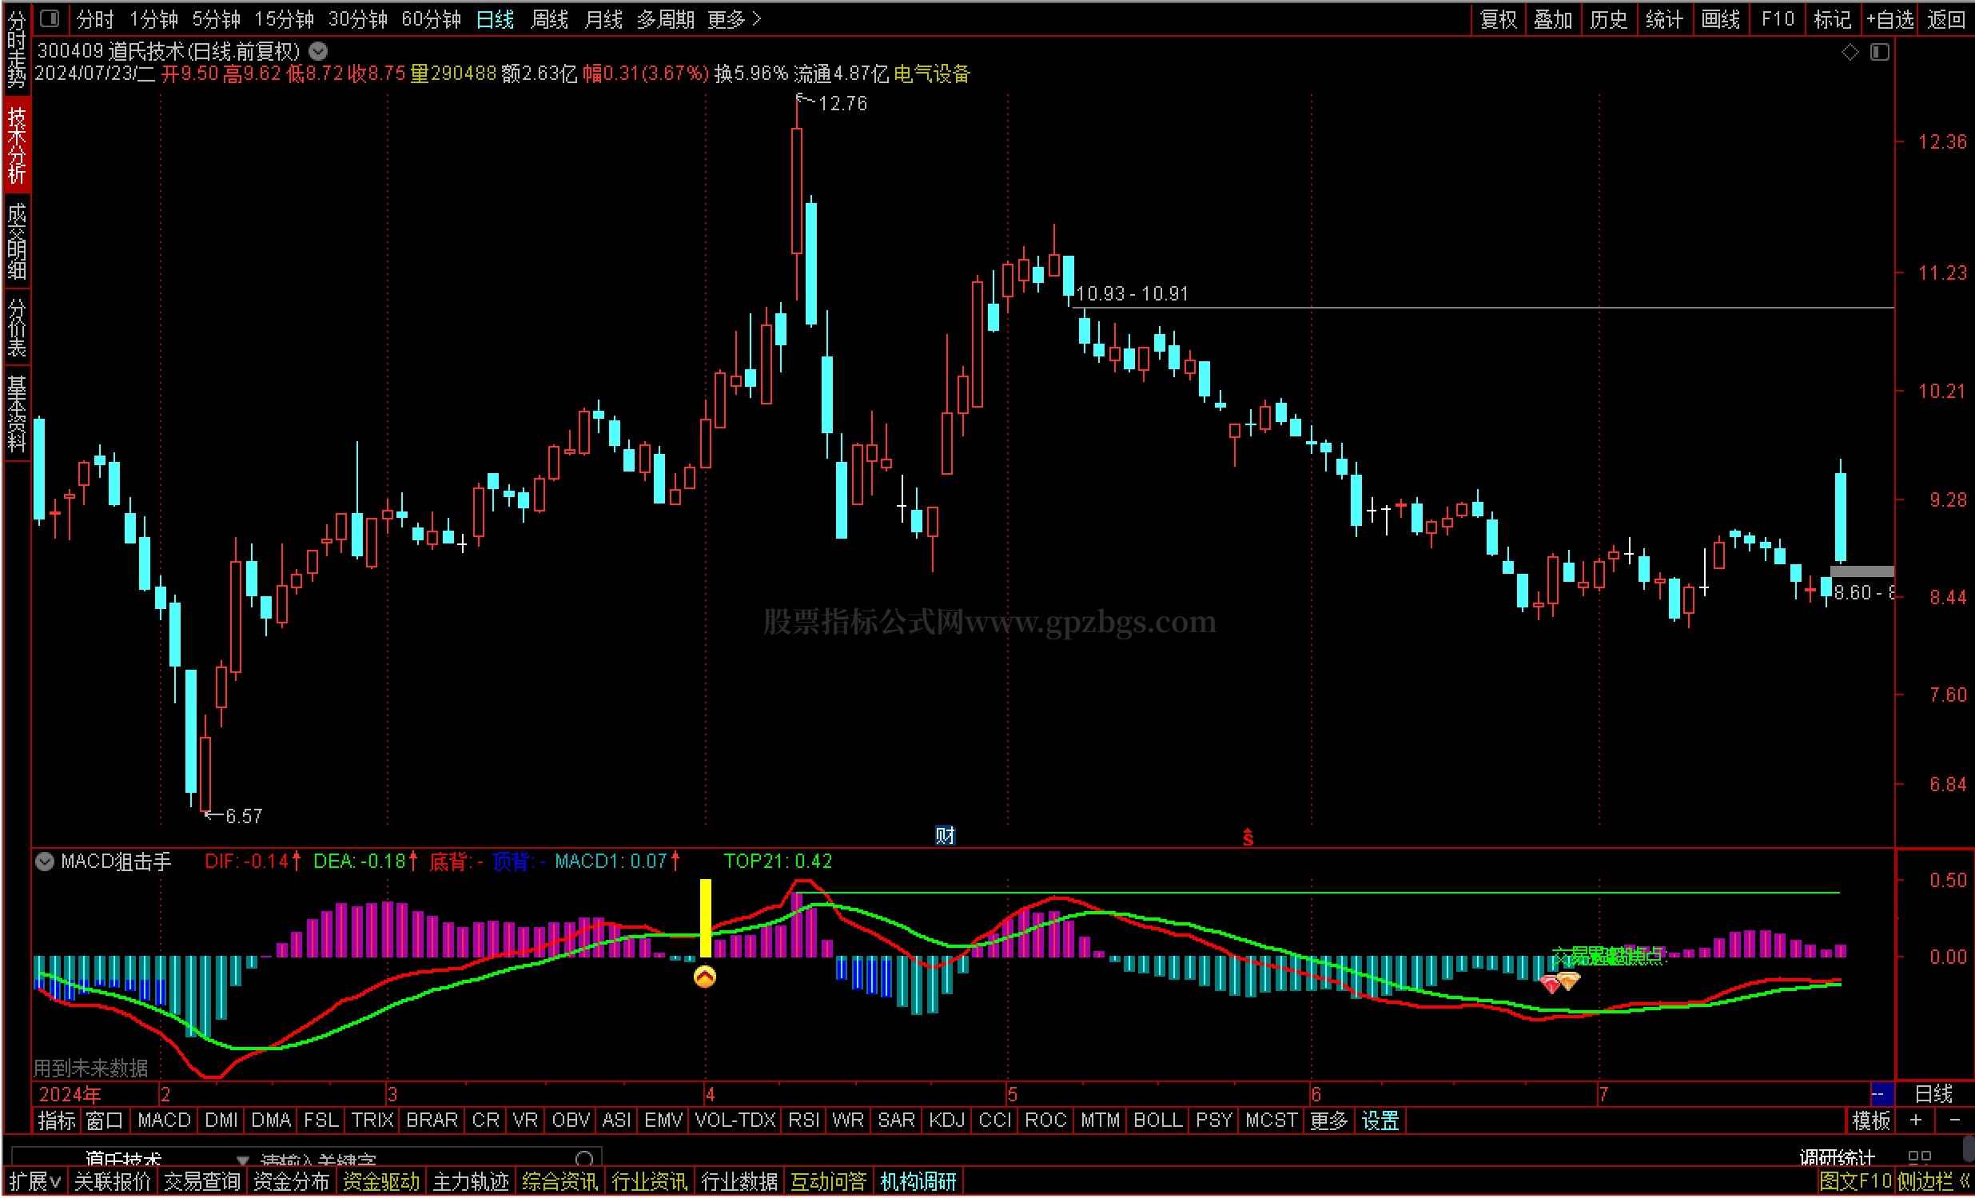Open 成交明细 sidebar tab

(17, 241)
